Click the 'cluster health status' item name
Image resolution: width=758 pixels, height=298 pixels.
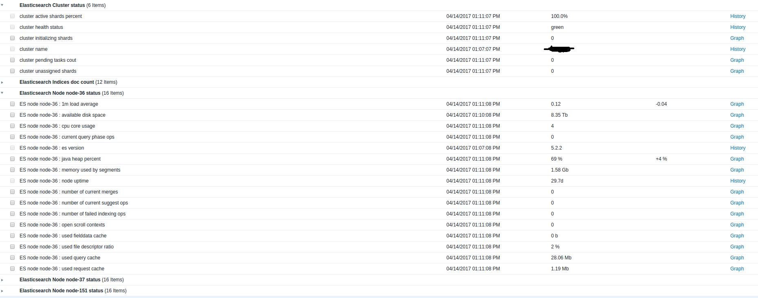click(x=41, y=27)
